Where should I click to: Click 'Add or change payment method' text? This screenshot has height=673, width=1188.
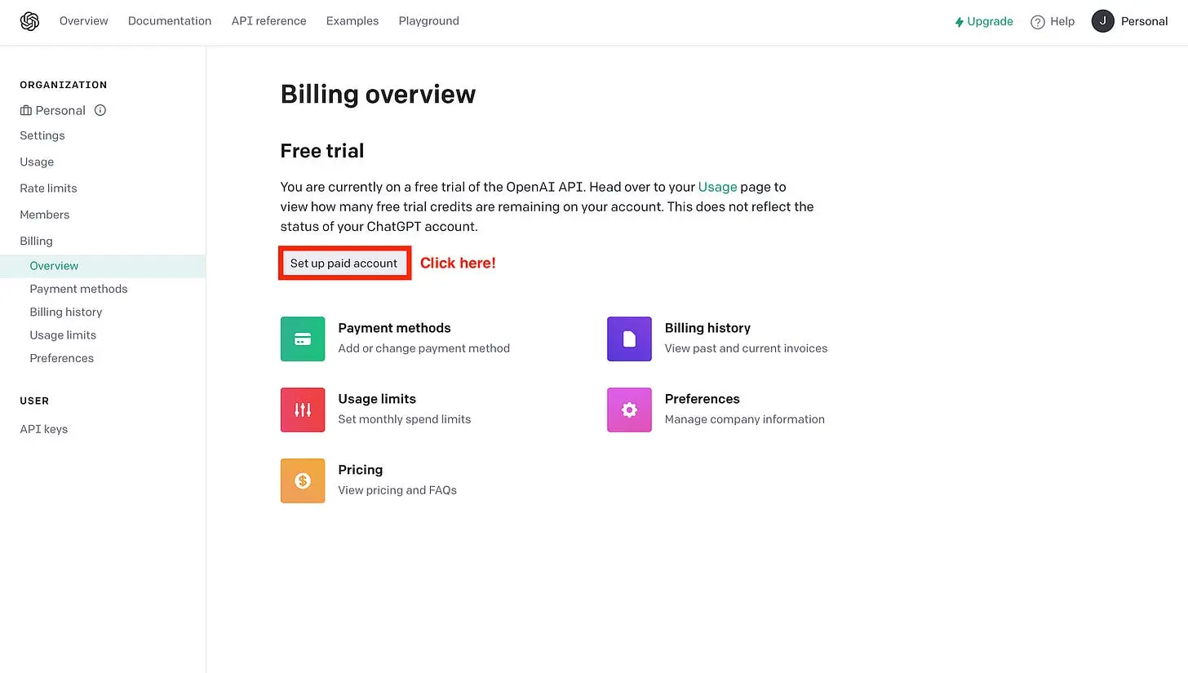click(424, 348)
